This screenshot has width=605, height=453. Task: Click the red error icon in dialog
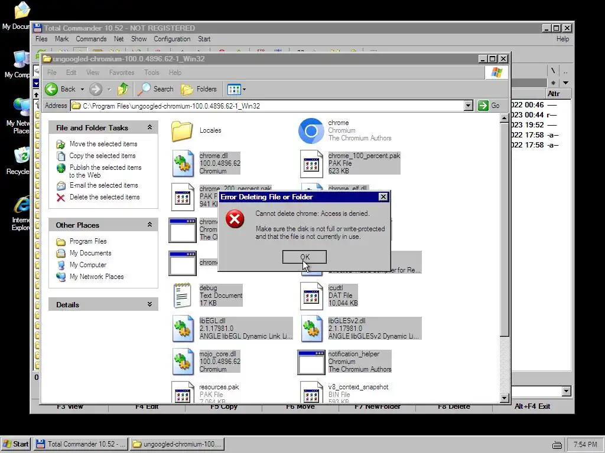coord(235,219)
